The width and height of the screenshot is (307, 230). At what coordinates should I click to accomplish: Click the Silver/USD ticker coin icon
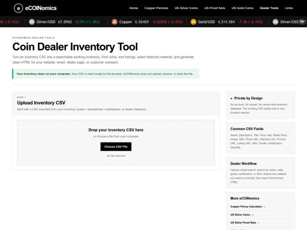pyautogui.click(x=32, y=22)
